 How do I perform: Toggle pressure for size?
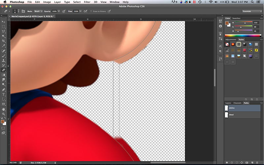pyautogui.click(x=109, y=11)
